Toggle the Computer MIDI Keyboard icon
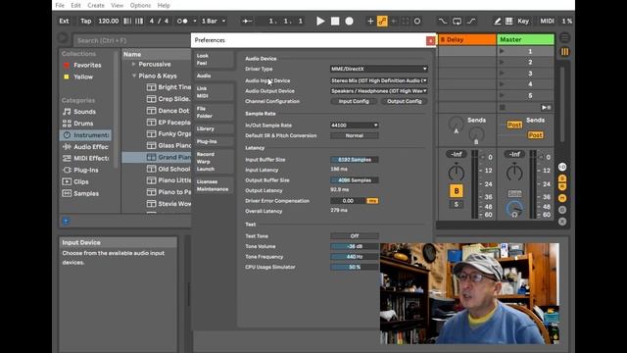The width and height of the screenshot is (627, 353). tap(509, 21)
